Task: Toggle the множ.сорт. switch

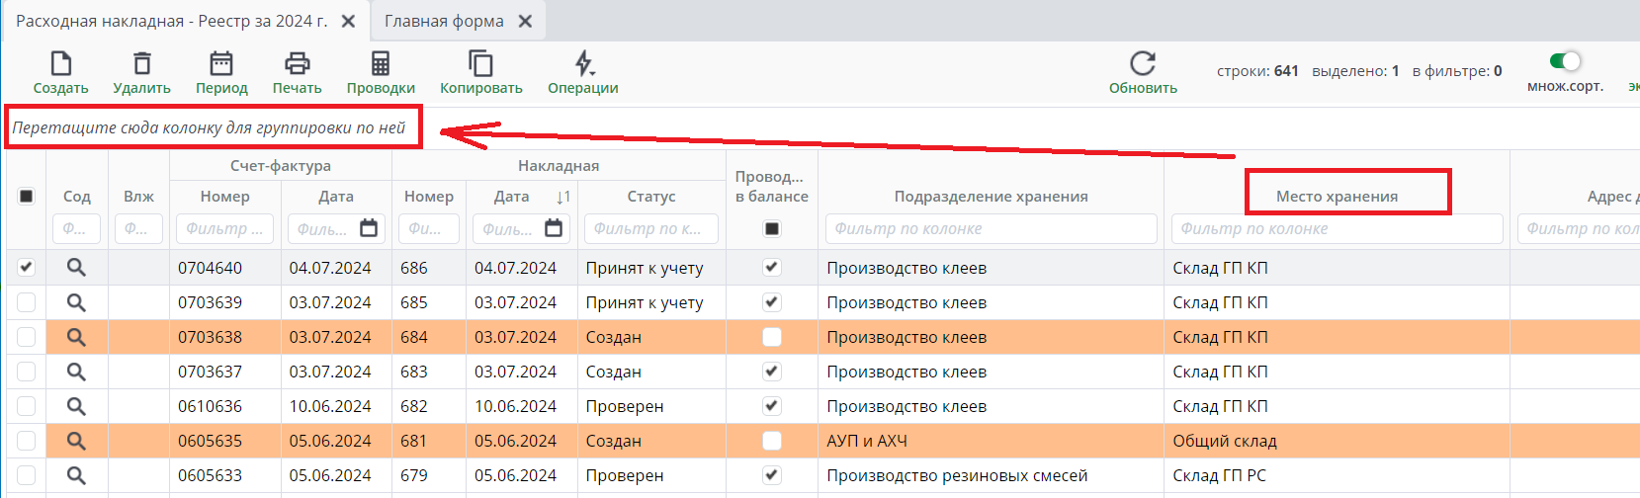Action: (1565, 61)
